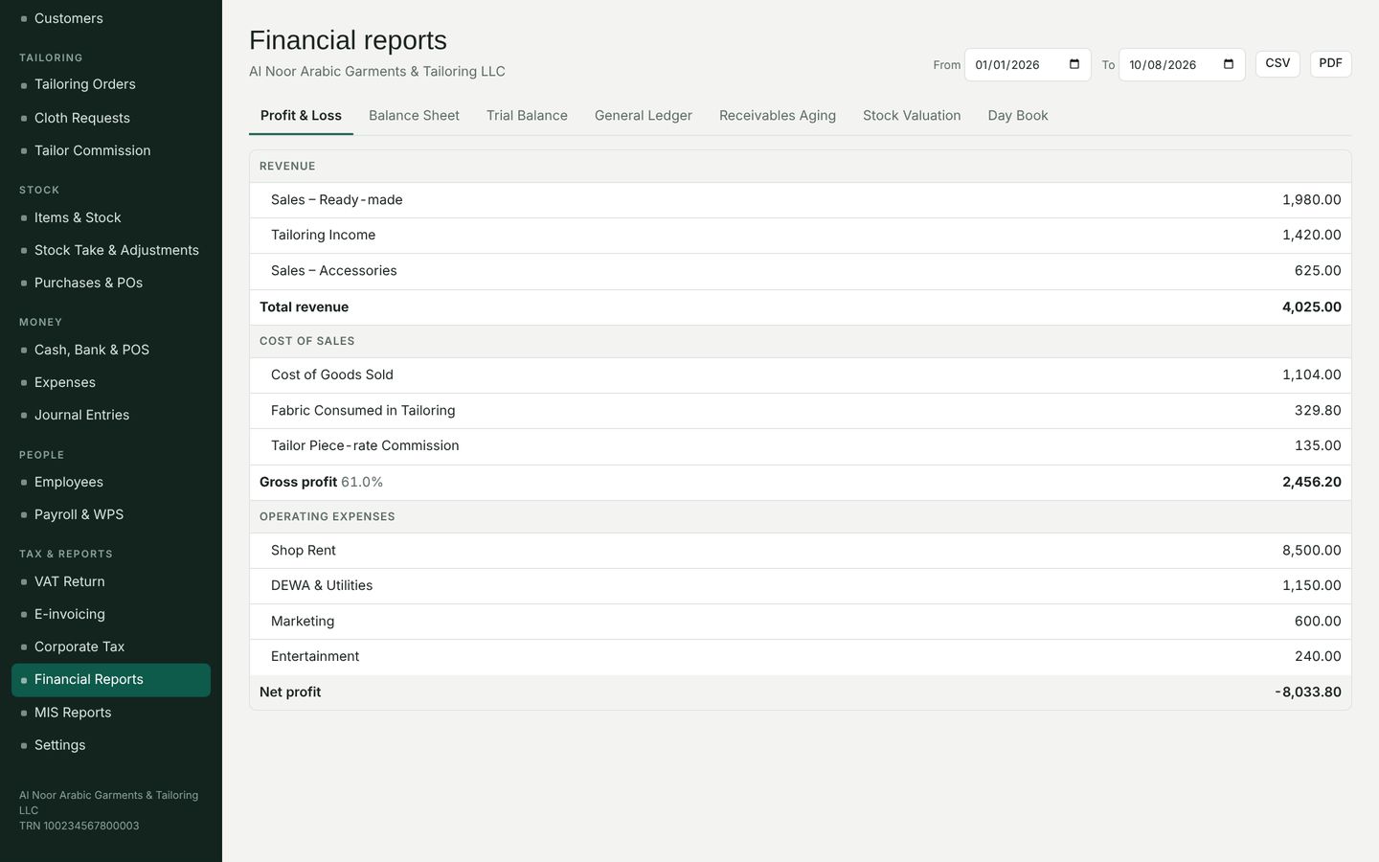Click the Net profit value -8,033.80
The width and height of the screenshot is (1379, 862).
1308,692
